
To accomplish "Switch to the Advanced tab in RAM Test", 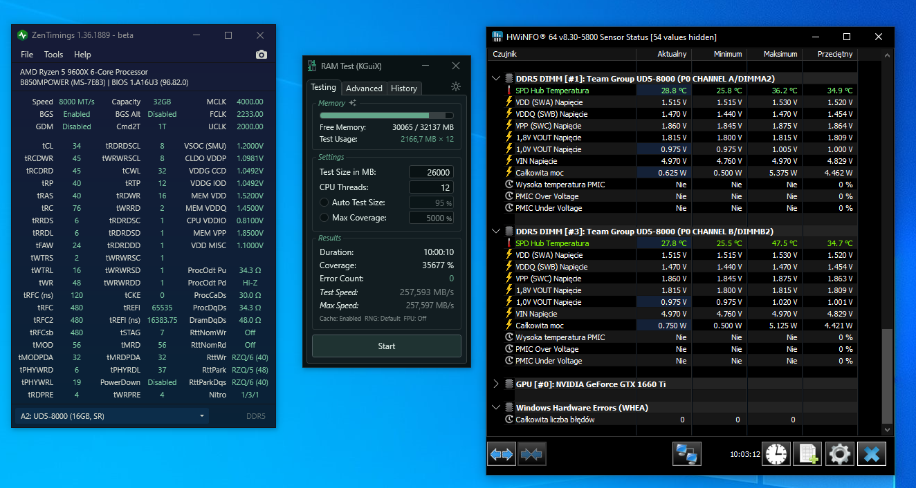I will tap(364, 88).
